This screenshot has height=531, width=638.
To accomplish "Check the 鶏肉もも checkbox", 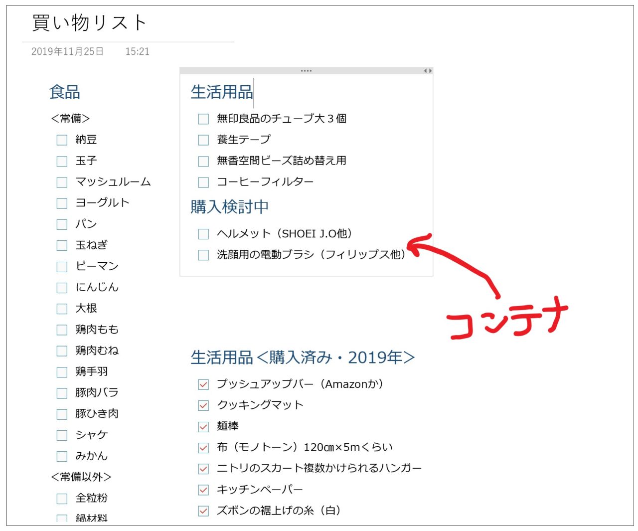I will [x=62, y=330].
